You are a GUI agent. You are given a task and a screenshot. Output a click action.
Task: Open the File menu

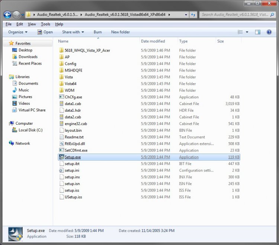pos(9,24)
